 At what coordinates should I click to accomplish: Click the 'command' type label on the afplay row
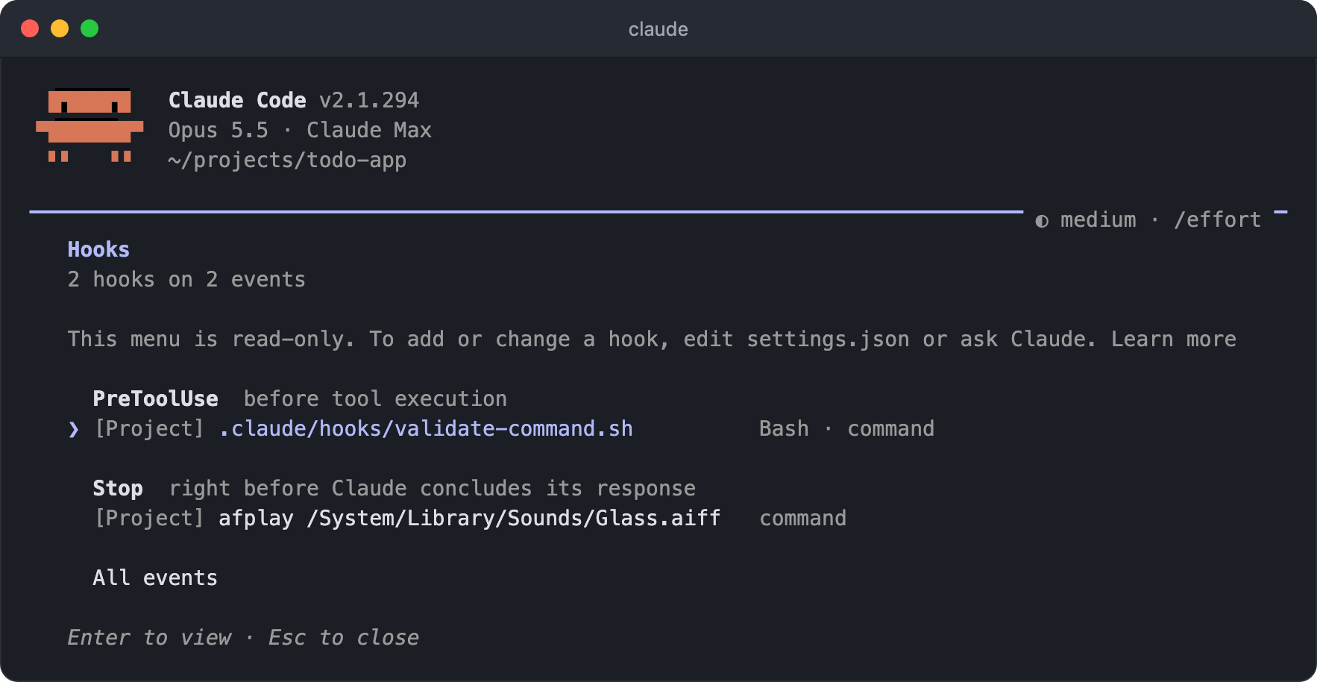[802, 518]
